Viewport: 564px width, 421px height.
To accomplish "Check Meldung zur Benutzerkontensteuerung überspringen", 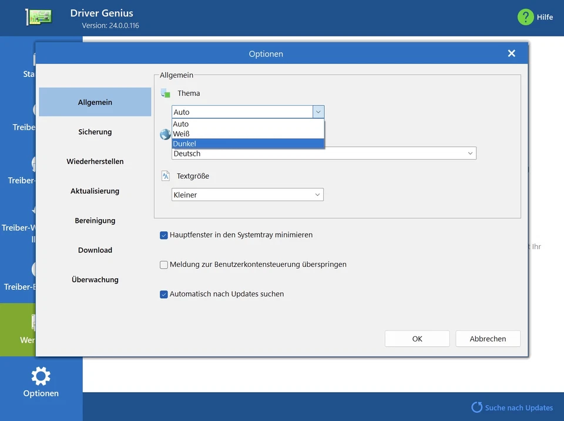I will pos(163,265).
